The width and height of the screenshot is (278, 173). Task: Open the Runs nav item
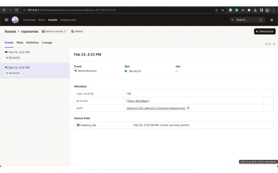(x=42, y=20)
